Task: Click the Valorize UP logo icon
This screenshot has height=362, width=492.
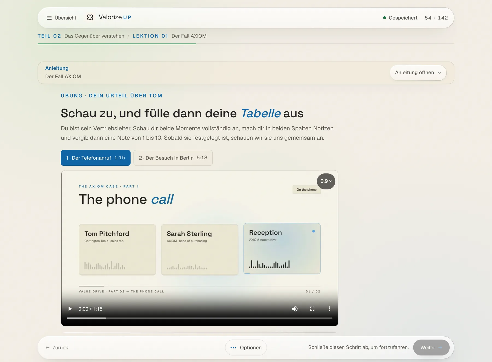Action: [x=90, y=17]
